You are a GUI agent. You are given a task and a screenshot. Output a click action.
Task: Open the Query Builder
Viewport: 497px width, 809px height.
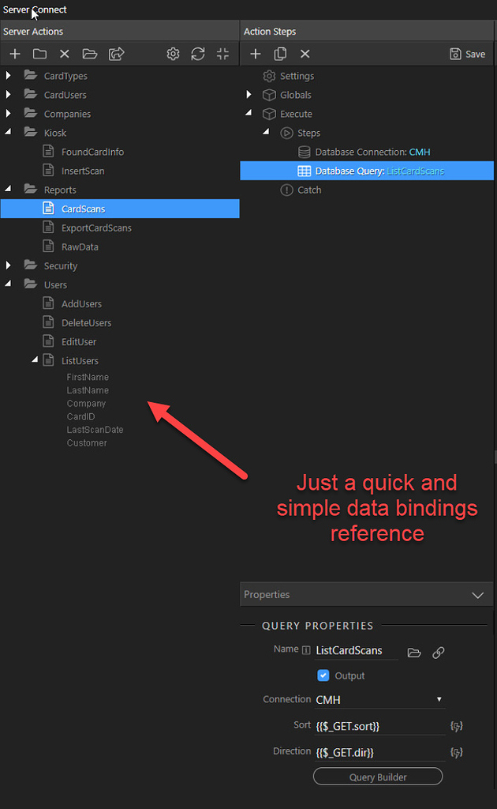point(377,776)
